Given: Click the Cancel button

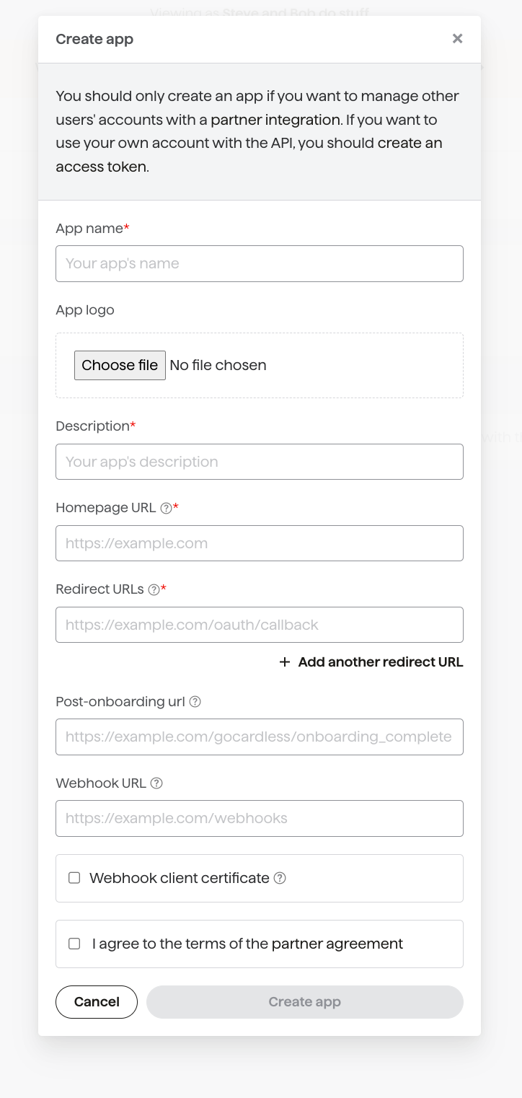Looking at the screenshot, I should point(97,1002).
